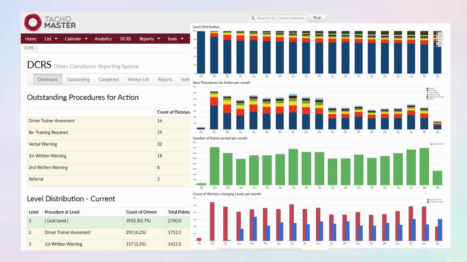Screen dimensions: 467x262
Task: Click the 3932 (83.7%) drivers count cell
Action: pos(139,221)
